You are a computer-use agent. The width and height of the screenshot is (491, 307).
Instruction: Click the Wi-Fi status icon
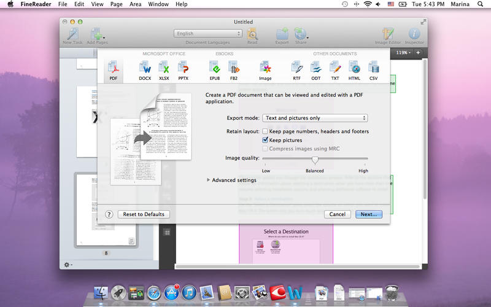coord(368,4)
